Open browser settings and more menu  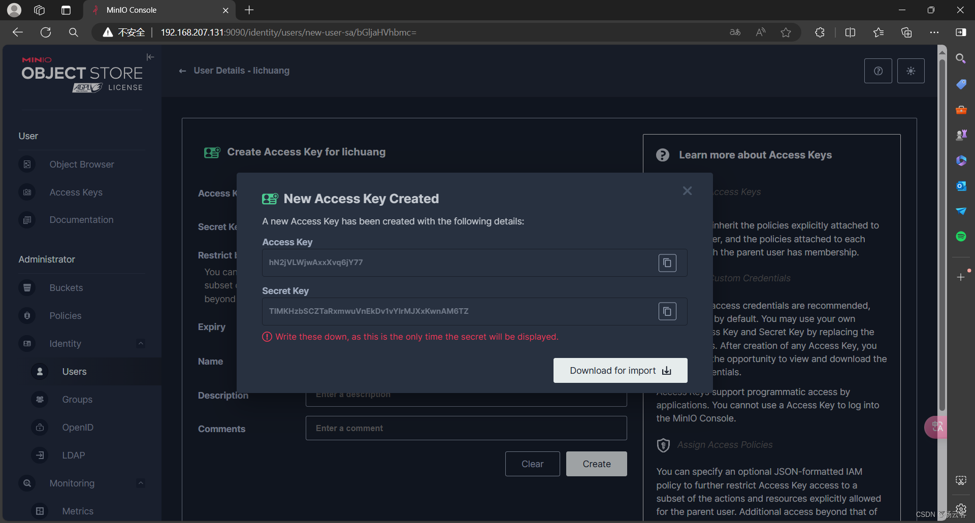[934, 32]
